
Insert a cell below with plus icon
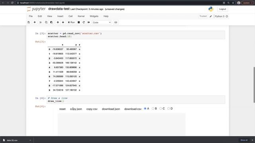click(x=35, y=22)
